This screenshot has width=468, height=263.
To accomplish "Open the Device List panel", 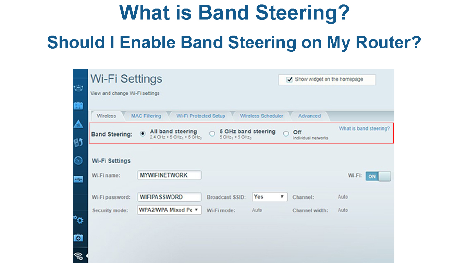I will (x=79, y=88).
